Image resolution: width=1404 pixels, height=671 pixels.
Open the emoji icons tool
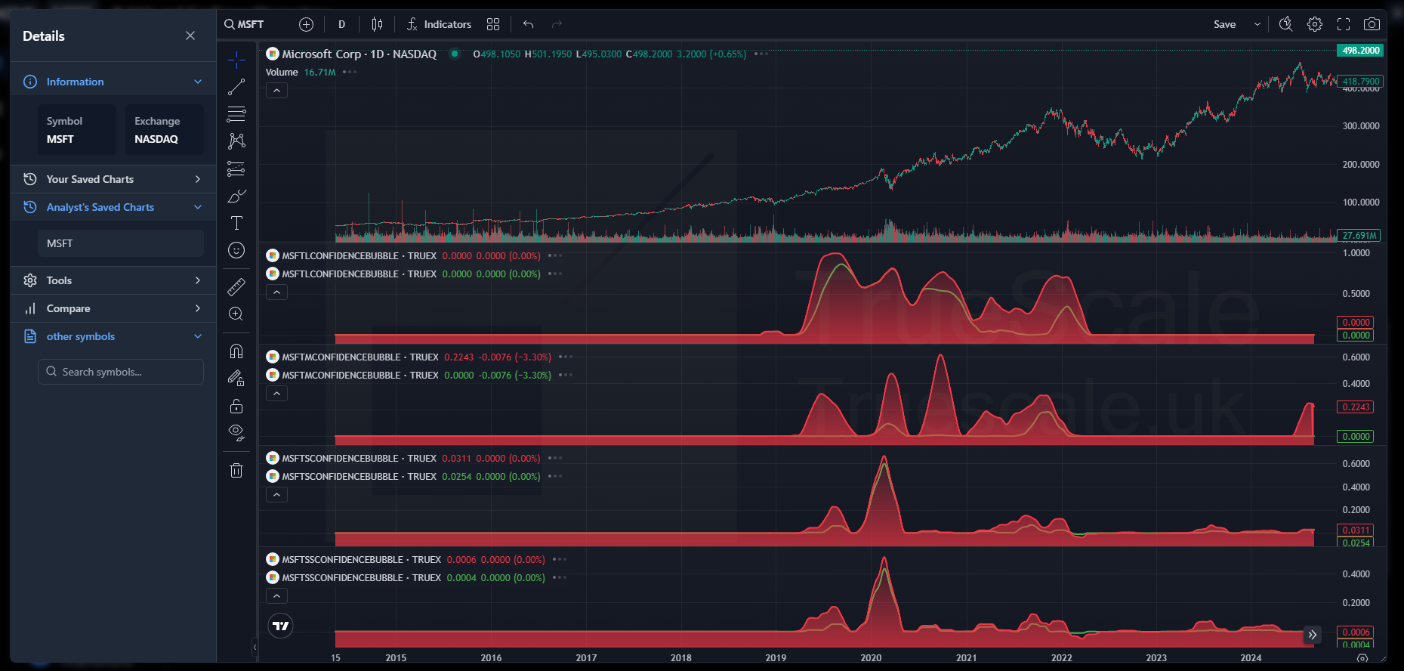pos(236,250)
